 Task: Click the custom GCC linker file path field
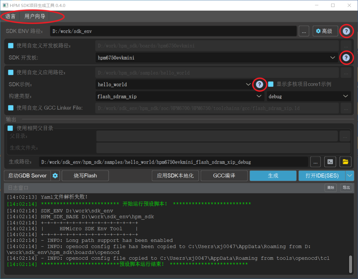[x=217, y=108]
